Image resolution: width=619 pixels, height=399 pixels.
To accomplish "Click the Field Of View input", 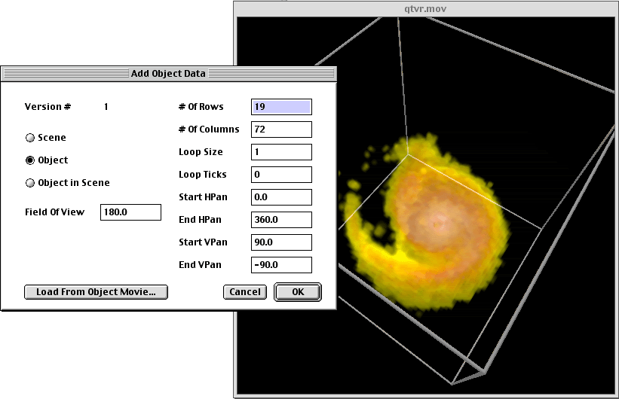I will [130, 212].
